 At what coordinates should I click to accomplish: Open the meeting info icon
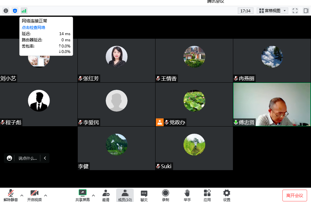pyautogui.click(x=6, y=11)
